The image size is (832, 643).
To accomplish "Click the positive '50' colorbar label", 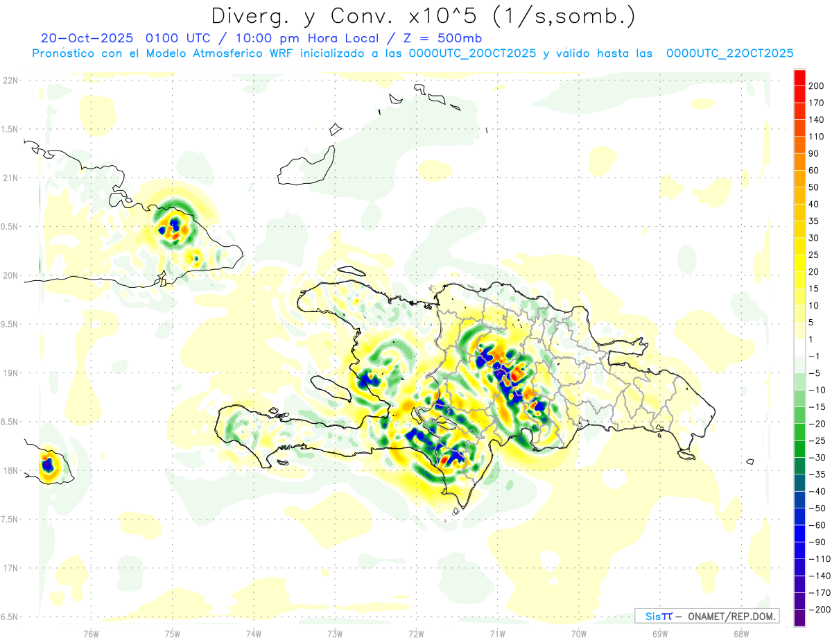I will coord(813,187).
